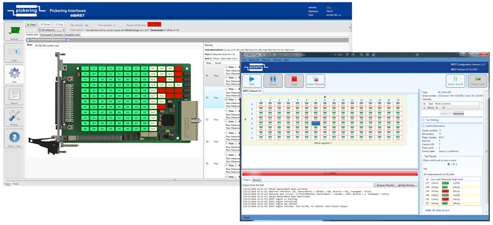Click zoom out minus icon on slider

coord(28,40)
